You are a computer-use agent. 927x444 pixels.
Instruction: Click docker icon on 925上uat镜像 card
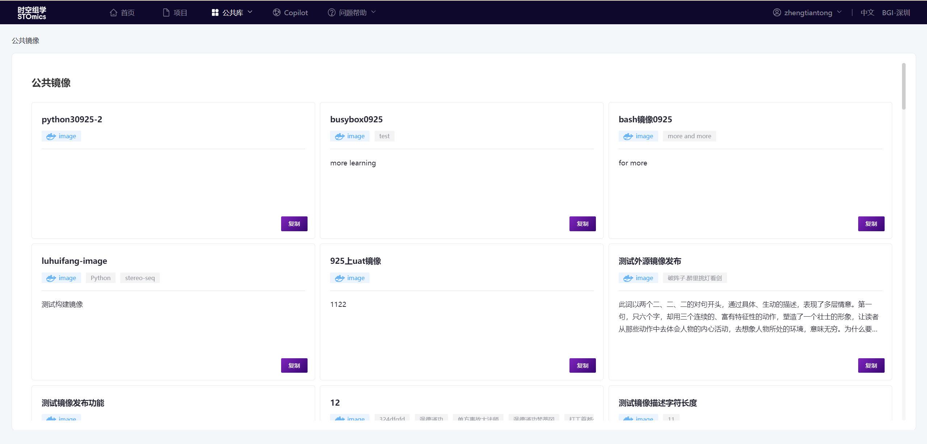(x=340, y=278)
